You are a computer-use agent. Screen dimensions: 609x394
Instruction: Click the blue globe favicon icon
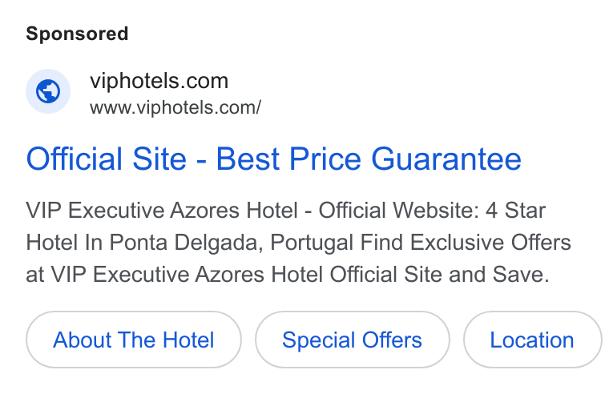tap(48, 91)
